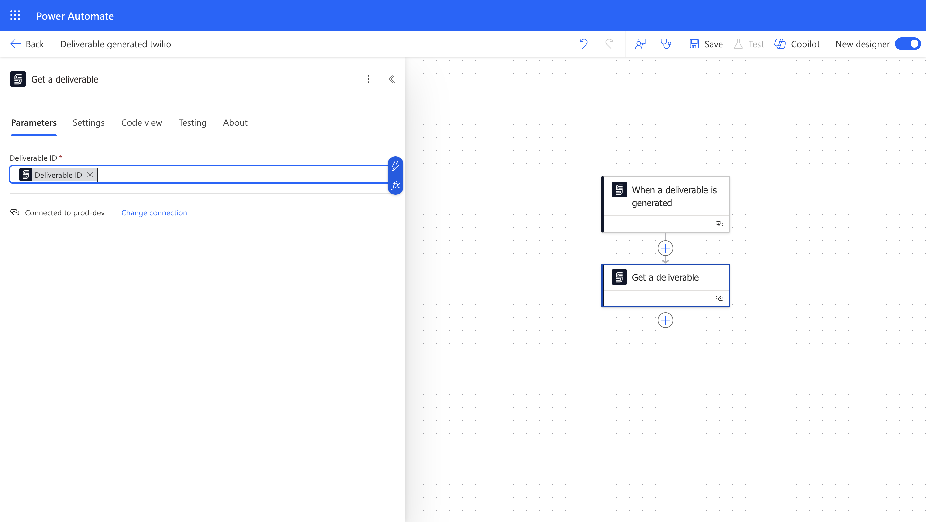The height and width of the screenshot is (522, 926).
Task: Open the Flow checker stethoscope icon
Action: (x=666, y=44)
